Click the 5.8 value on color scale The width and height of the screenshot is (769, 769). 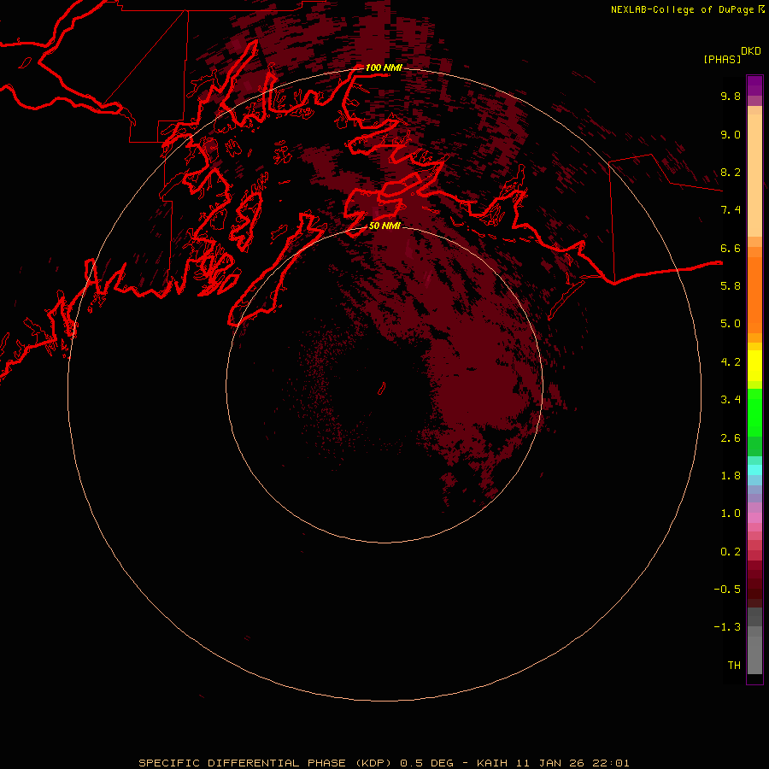click(731, 286)
